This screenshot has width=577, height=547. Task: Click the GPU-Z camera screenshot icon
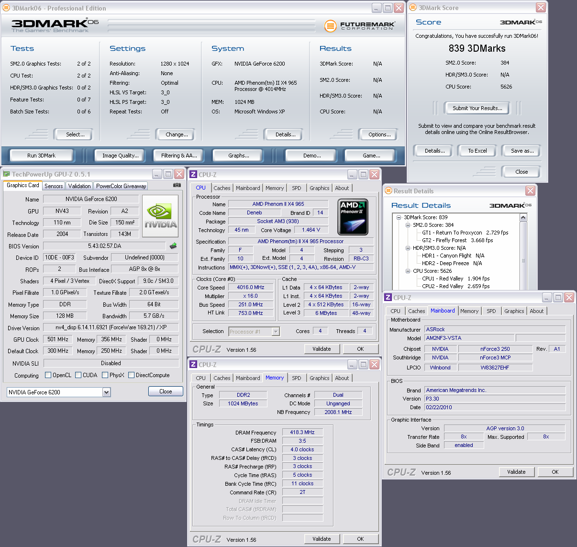click(x=177, y=185)
